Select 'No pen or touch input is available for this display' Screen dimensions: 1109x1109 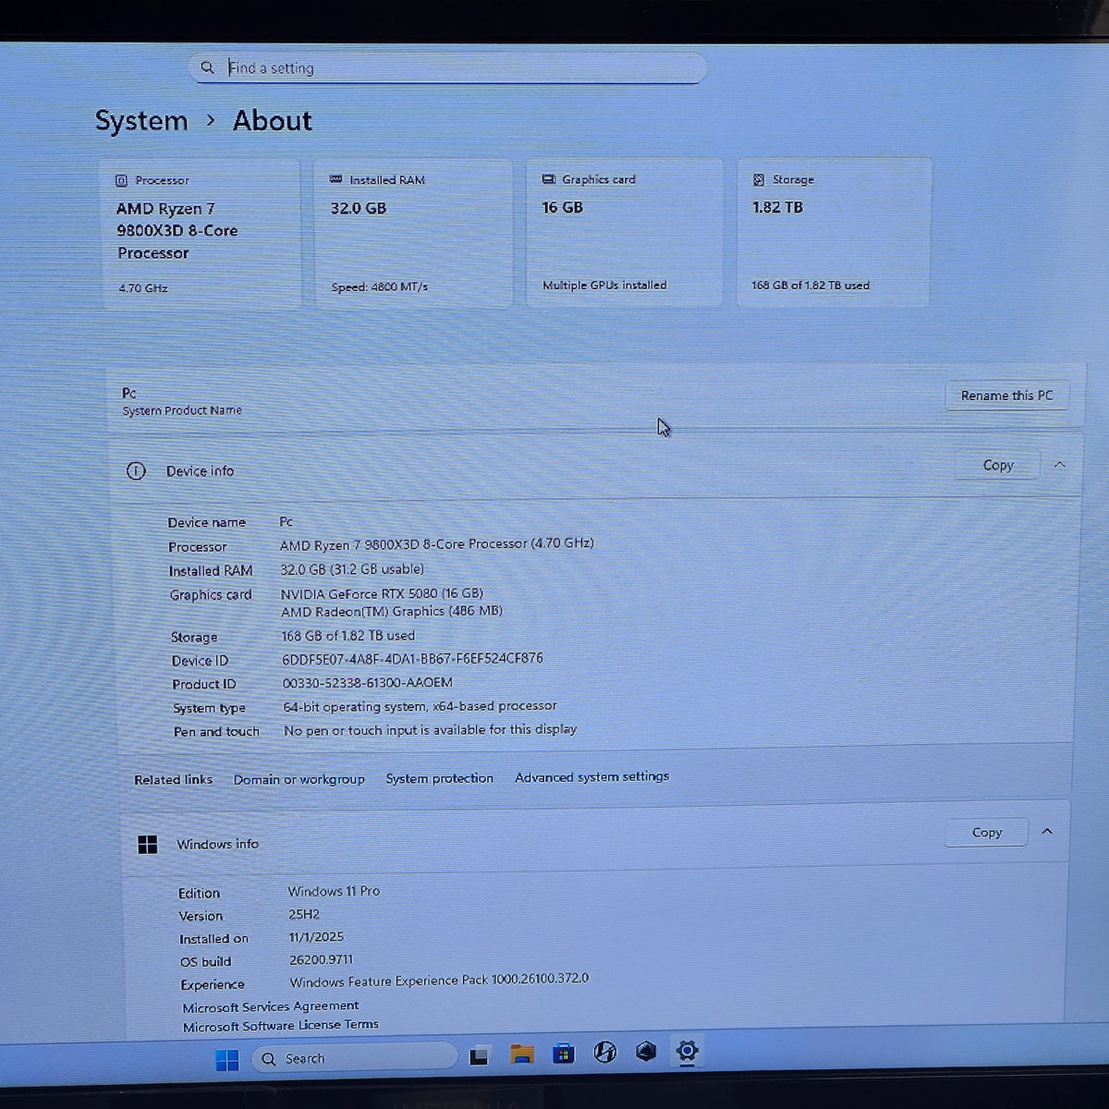coord(430,730)
